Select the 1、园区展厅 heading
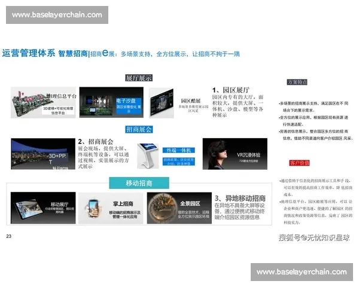Screen dimensions: 359x287 pos(231,90)
